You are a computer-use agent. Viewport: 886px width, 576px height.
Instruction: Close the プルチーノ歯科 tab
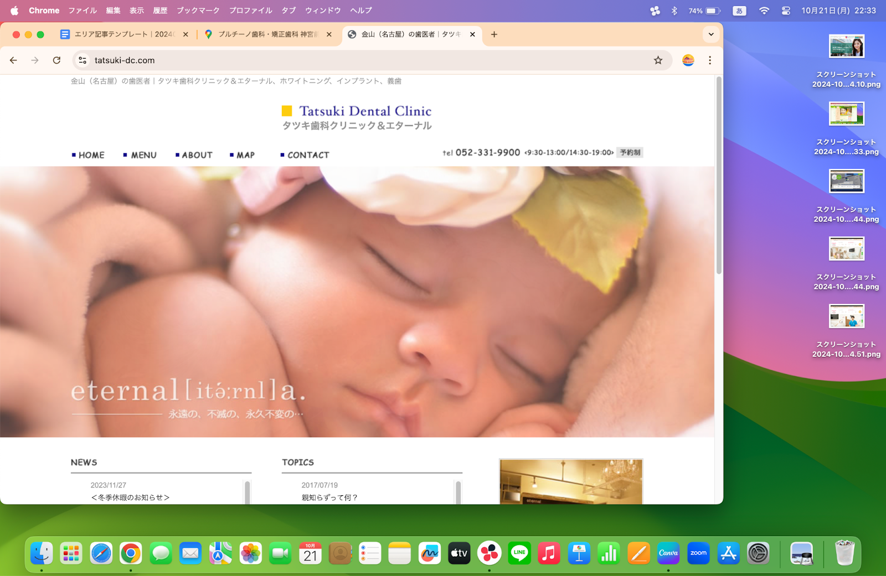[x=329, y=34]
